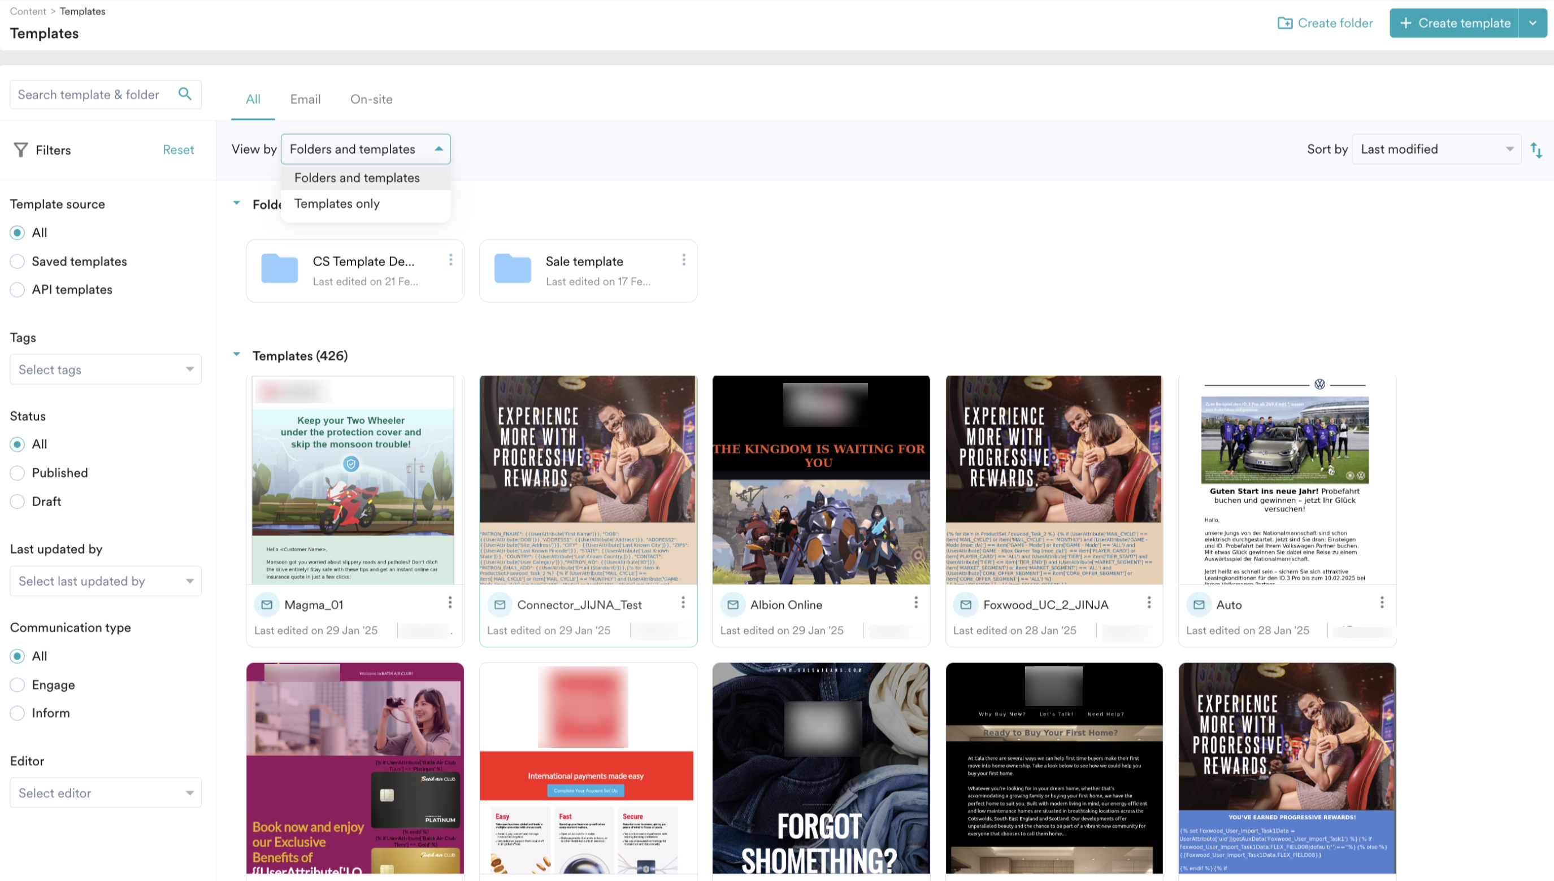
Task: Open the Magma_01 template options menu
Action: (450, 603)
